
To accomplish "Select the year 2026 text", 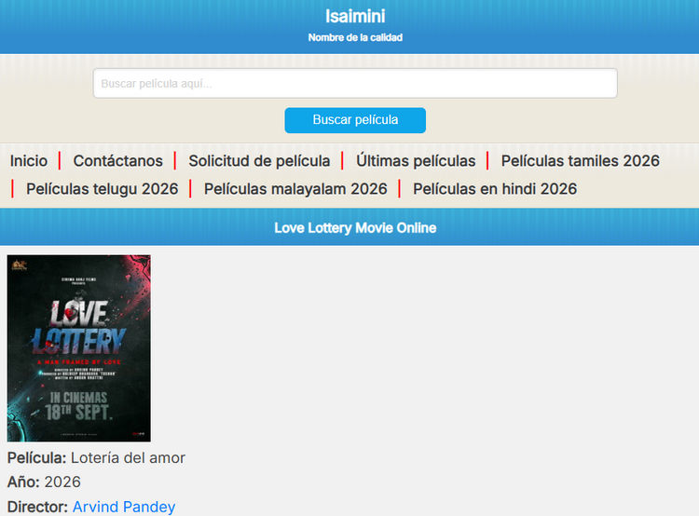I will pos(62,482).
